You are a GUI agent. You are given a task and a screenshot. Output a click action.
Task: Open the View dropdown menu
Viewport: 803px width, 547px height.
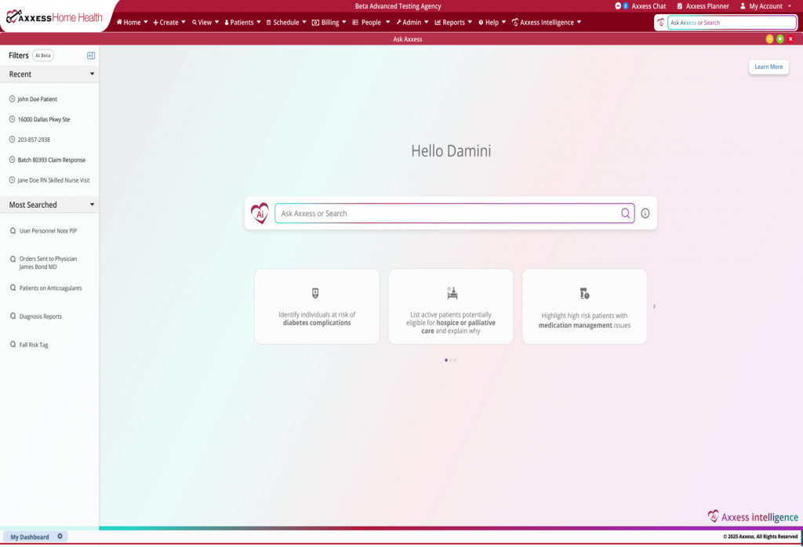[x=205, y=23]
